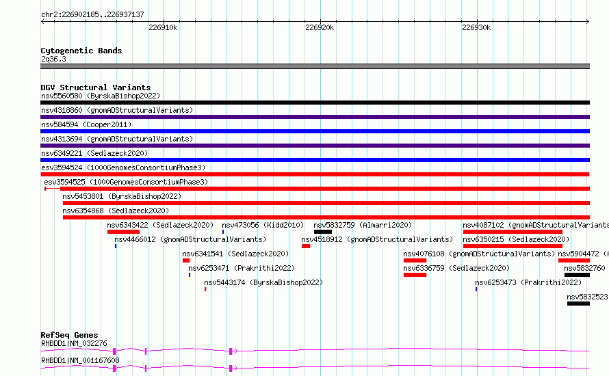Select nsv5443174 ByrskaBishop2022 label
Viewport: 609px width, 376px height.
click(x=263, y=282)
